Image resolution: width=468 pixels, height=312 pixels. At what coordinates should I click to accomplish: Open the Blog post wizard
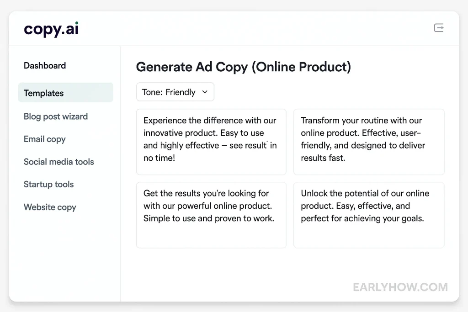pos(56,116)
